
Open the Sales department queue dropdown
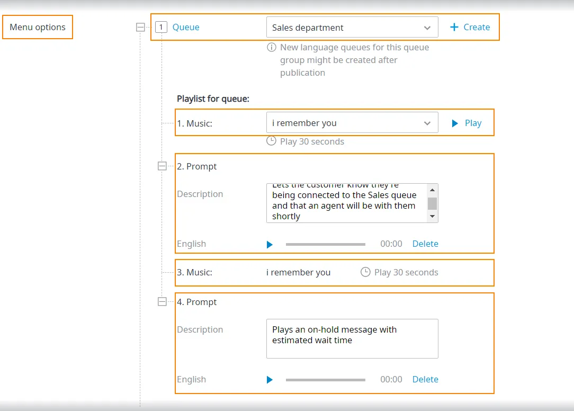352,27
